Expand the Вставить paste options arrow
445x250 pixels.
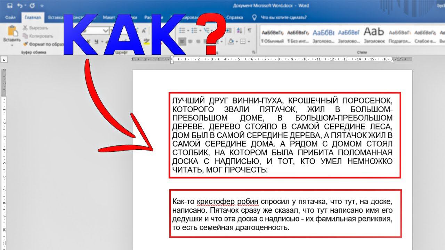(x=12, y=45)
